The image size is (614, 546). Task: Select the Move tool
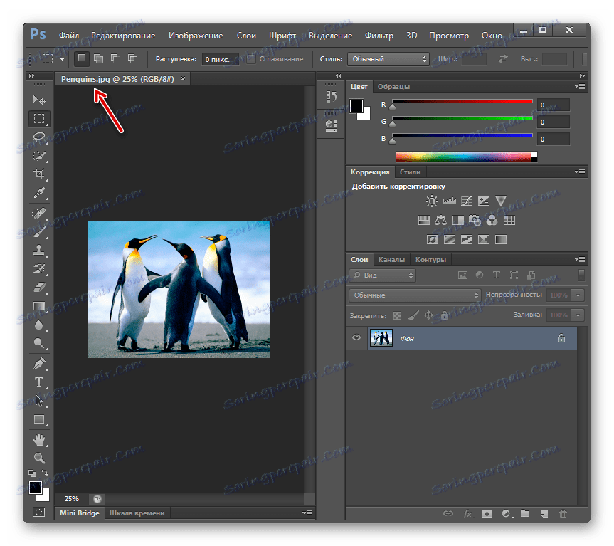tap(38, 100)
